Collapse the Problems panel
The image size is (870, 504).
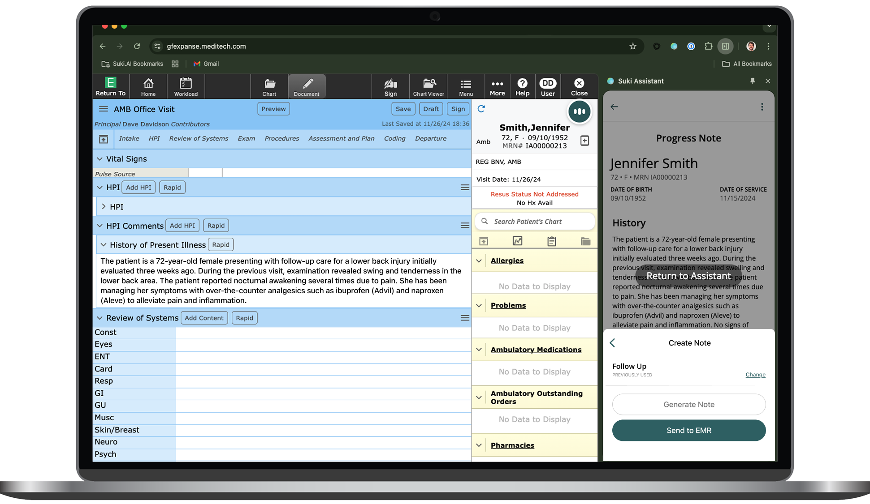479,305
